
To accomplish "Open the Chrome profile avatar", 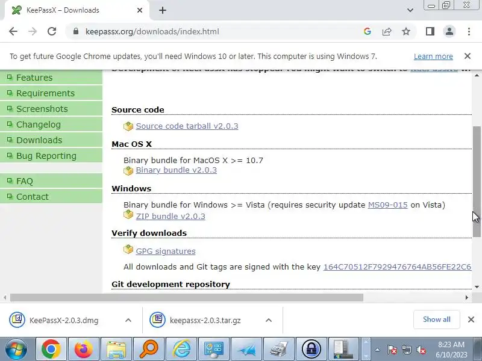I will click(449, 31).
